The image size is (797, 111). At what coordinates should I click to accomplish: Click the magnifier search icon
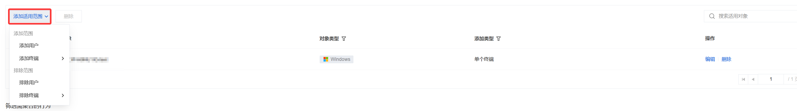point(712,16)
